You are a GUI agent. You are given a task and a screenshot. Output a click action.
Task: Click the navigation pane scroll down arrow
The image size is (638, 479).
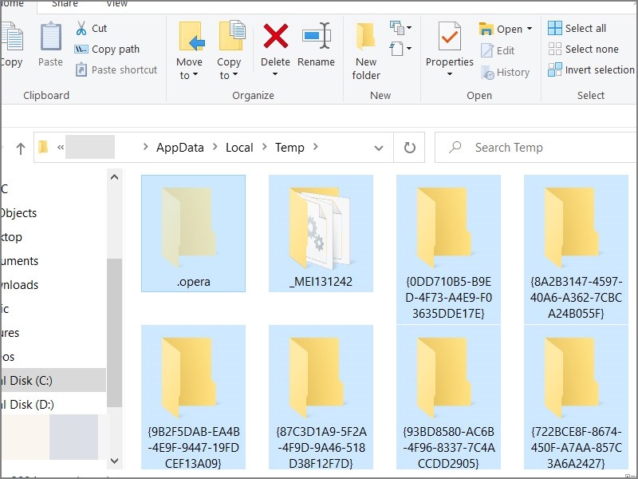[x=114, y=461]
